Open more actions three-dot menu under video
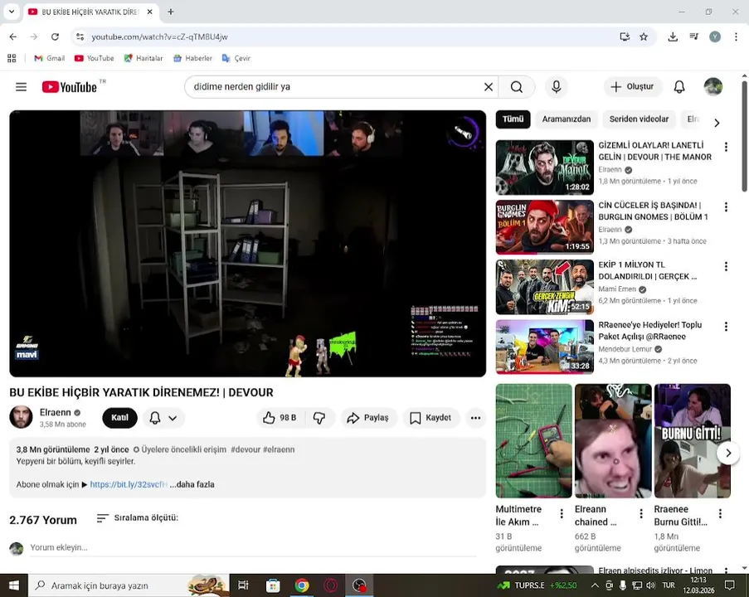The height and width of the screenshot is (597, 749). 475,418
